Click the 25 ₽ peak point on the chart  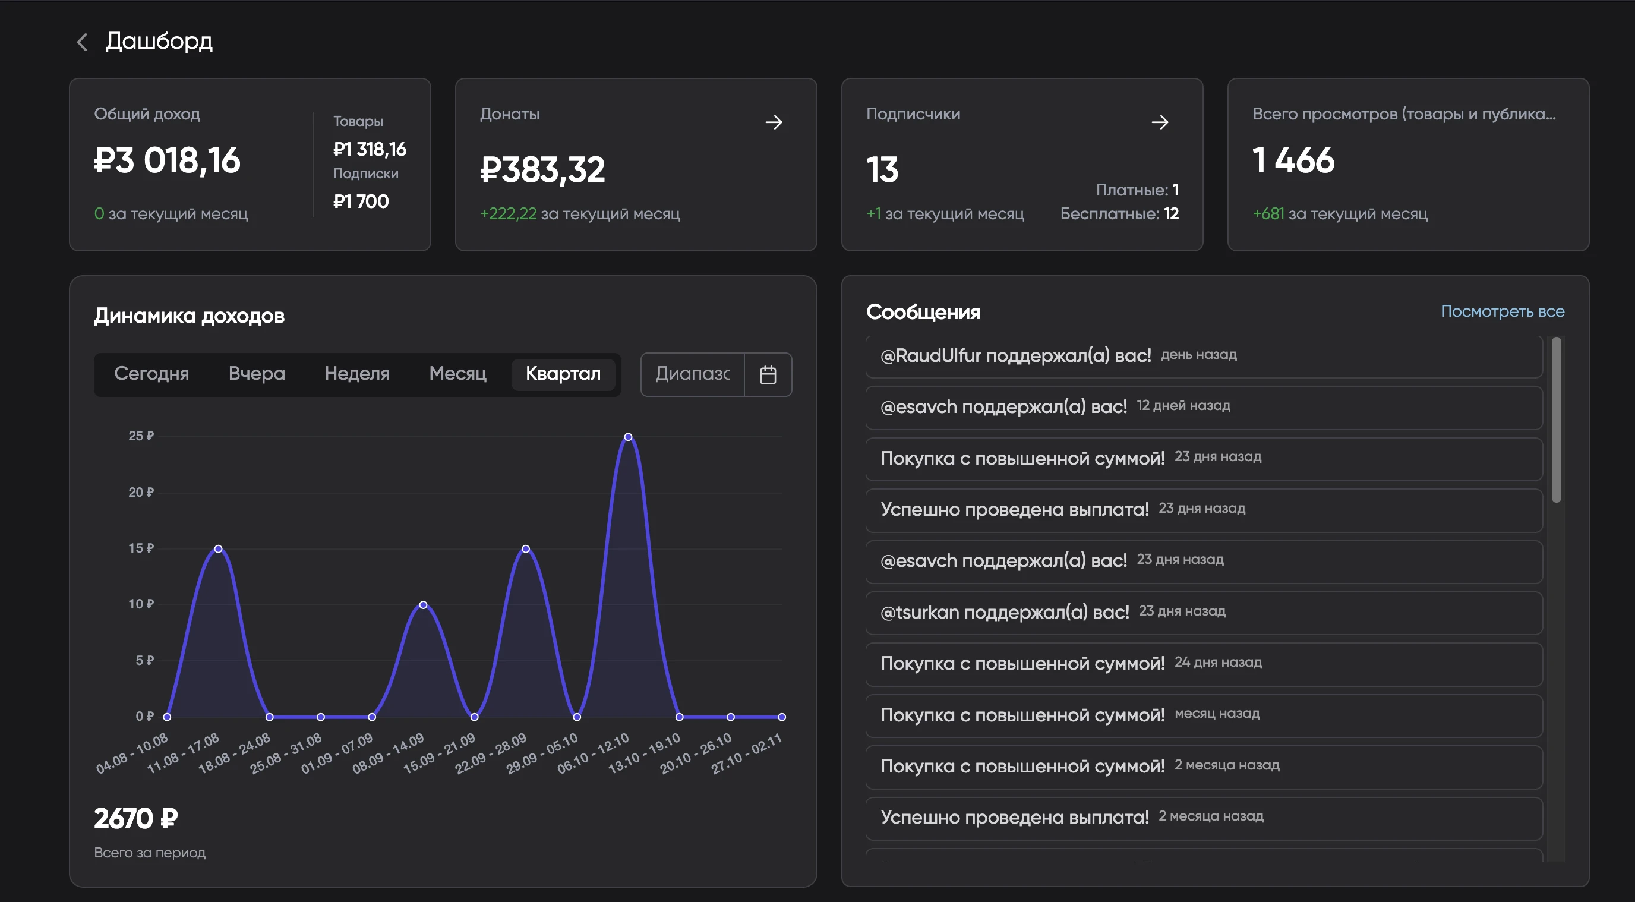coord(628,437)
